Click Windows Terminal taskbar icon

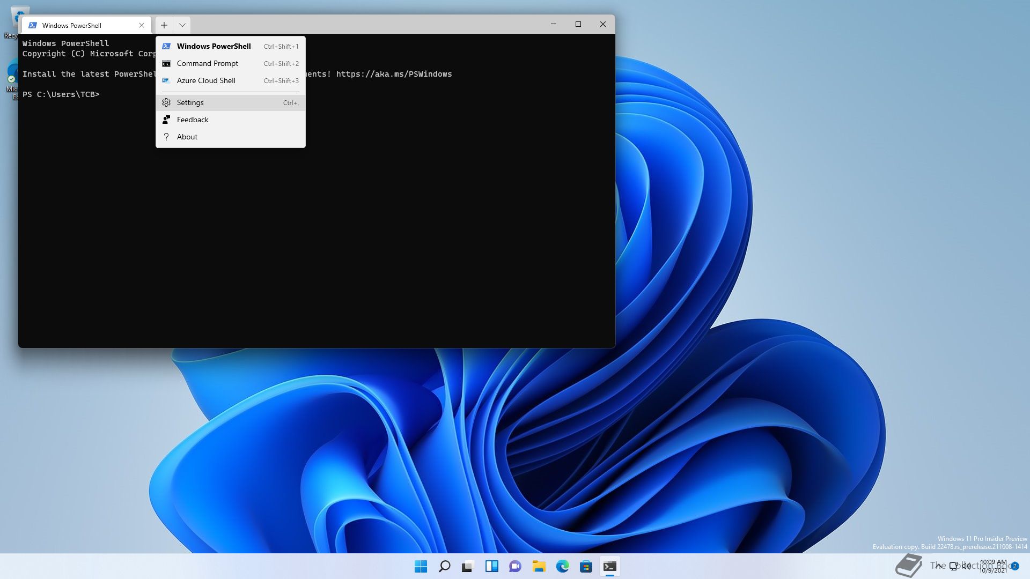click(610, 566)
